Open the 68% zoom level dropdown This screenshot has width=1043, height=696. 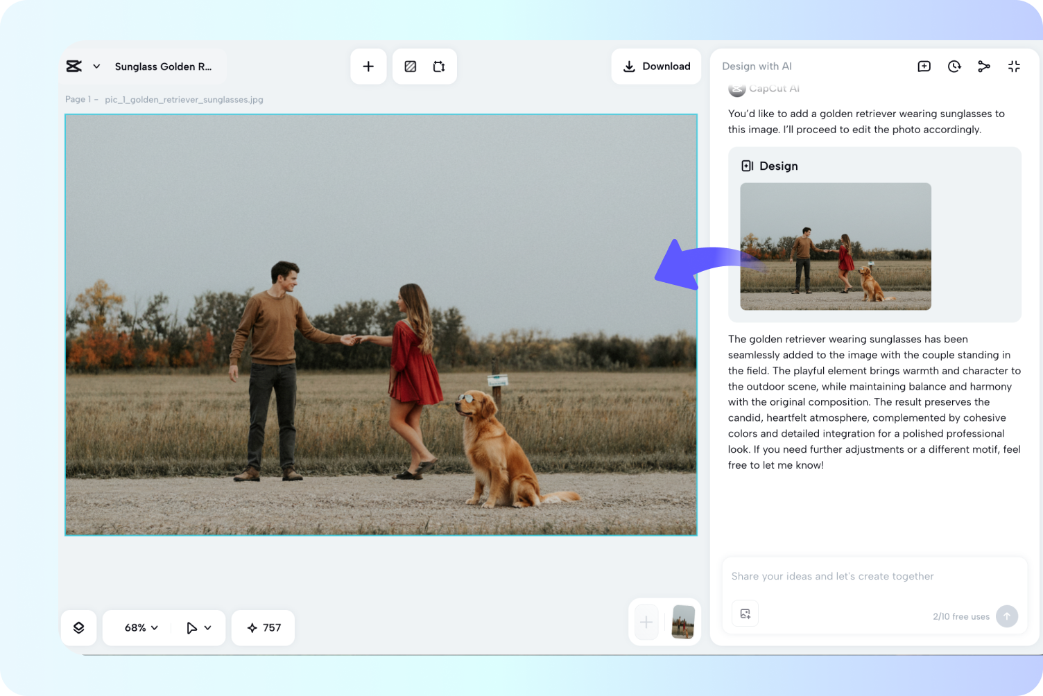[x=141, y=627]
